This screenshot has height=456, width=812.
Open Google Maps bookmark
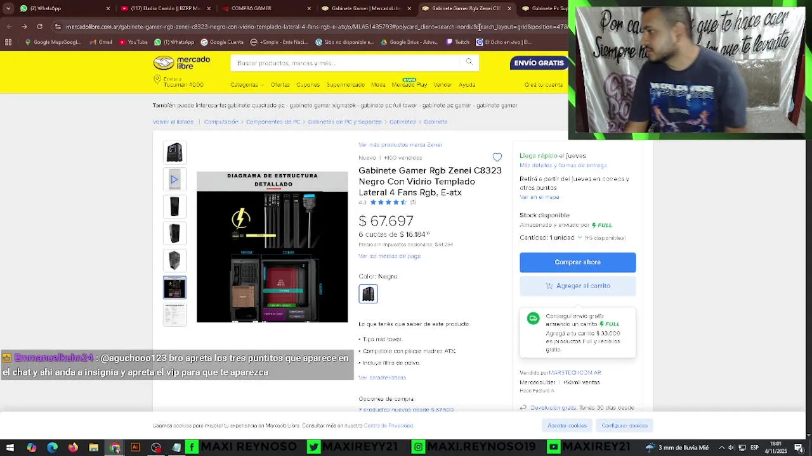(53, 42)
